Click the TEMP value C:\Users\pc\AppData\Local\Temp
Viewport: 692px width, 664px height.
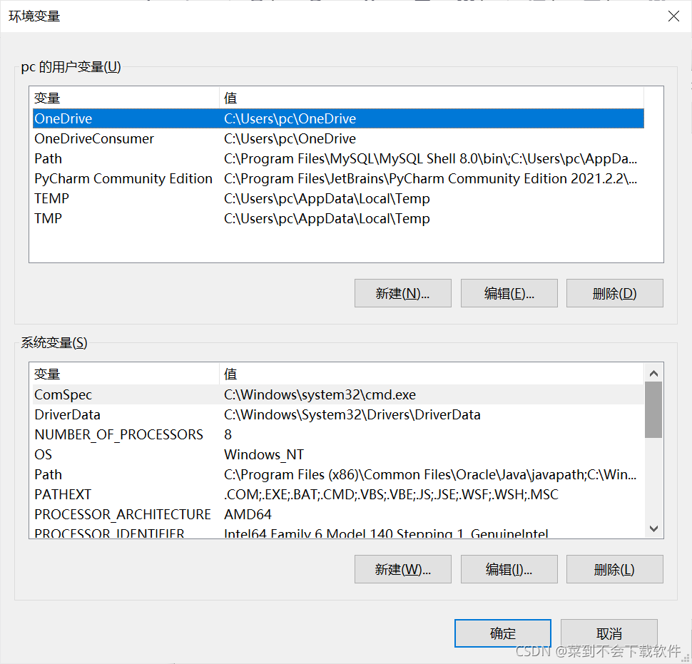tap(327, 198)
